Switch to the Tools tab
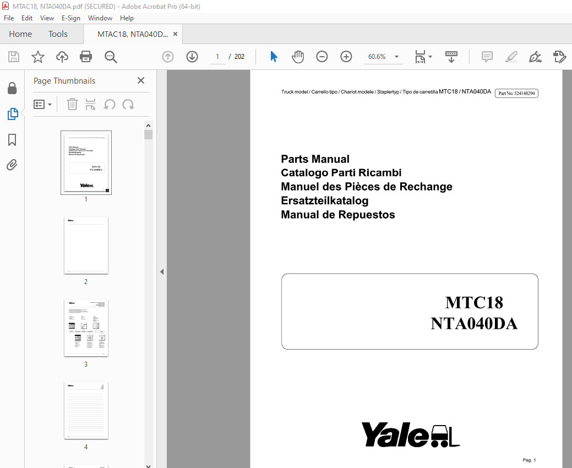572x468 pixels. 58,34
